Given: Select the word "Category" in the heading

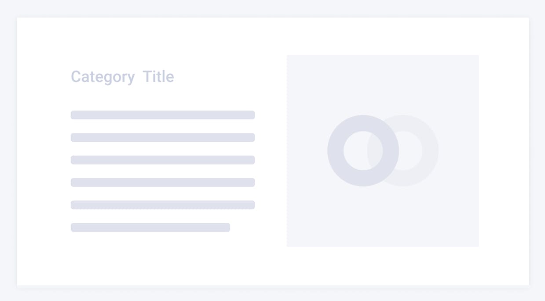Looking at the screenshot, I should click(x=102, y=77).
